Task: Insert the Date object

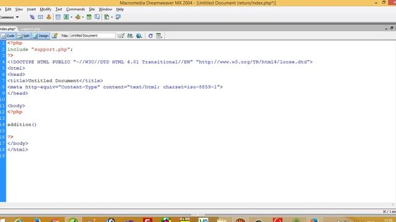Action: pyautogui.click(x=89, y=17)
